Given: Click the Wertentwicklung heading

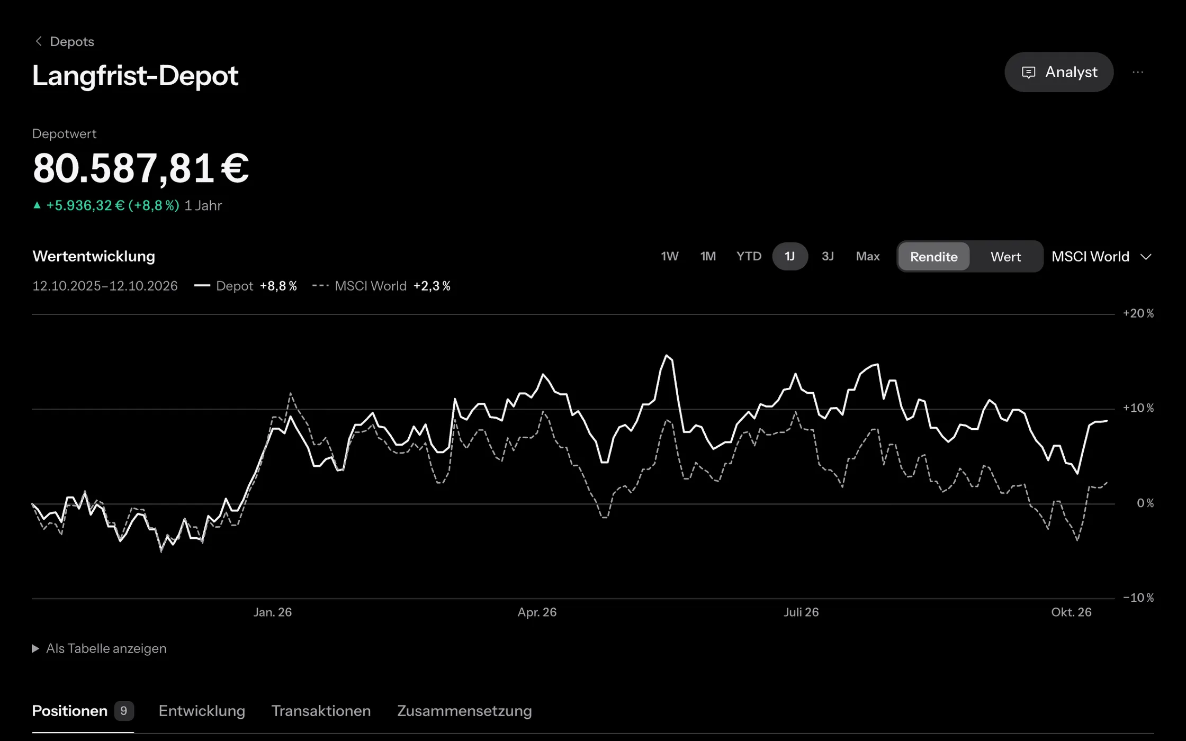Looking at the screenshot, I should point(94,256).
